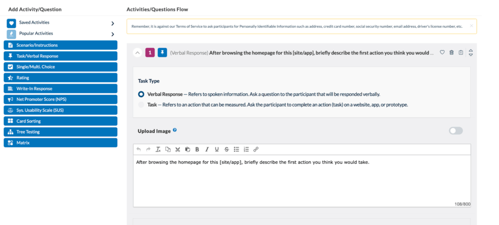Image resolution: width=499 pixels, height=225 pixels.
Task: Click the insert link icon
Action: (x=256, y=149)
